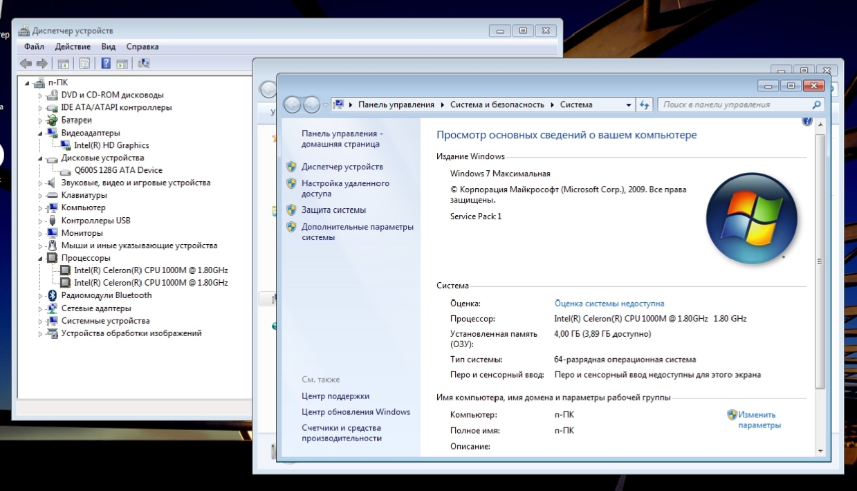Click the round help icon in System window
This screenshot has width=857, height=491.
point(807,122)
